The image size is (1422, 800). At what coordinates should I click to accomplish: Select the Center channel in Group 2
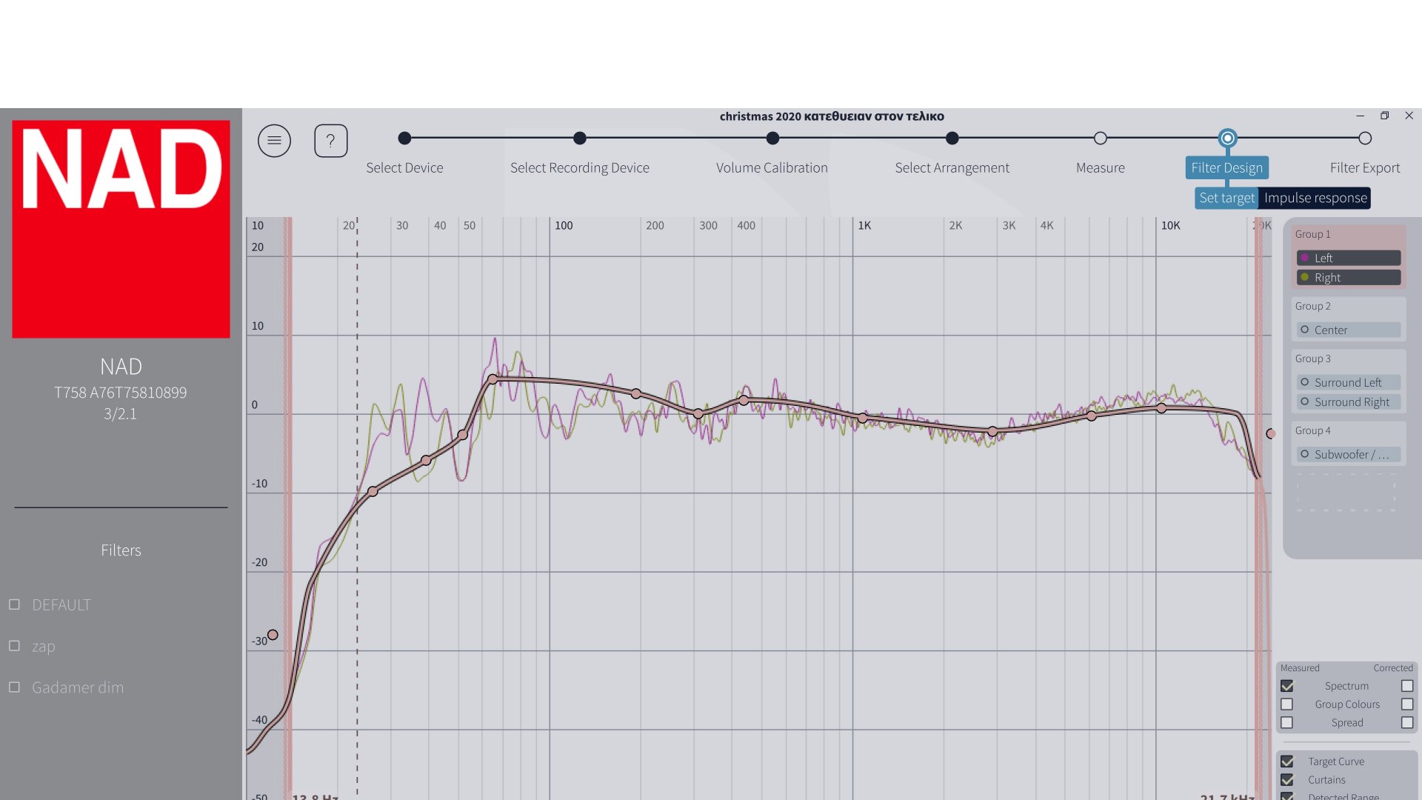[1348, 330]
